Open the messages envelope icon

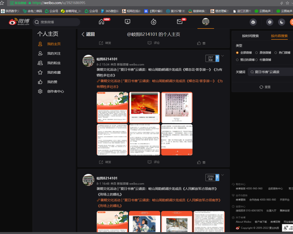pyautogui.click(x=180, y=22)
